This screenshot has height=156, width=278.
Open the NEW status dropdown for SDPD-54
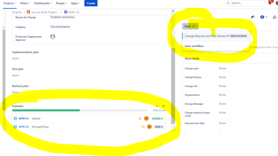coord(159,127)
